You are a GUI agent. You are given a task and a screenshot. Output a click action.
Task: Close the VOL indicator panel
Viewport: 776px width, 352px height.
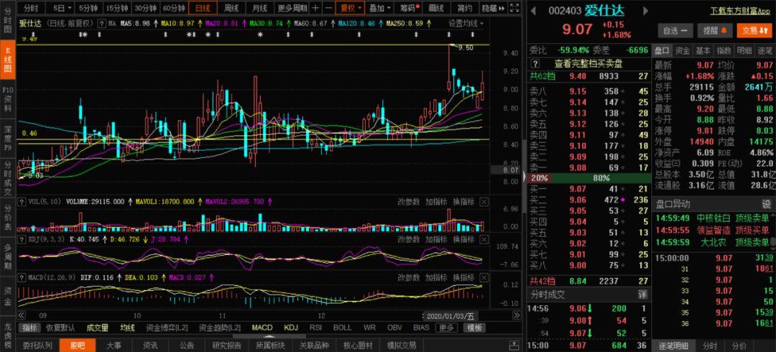[484, 202]
